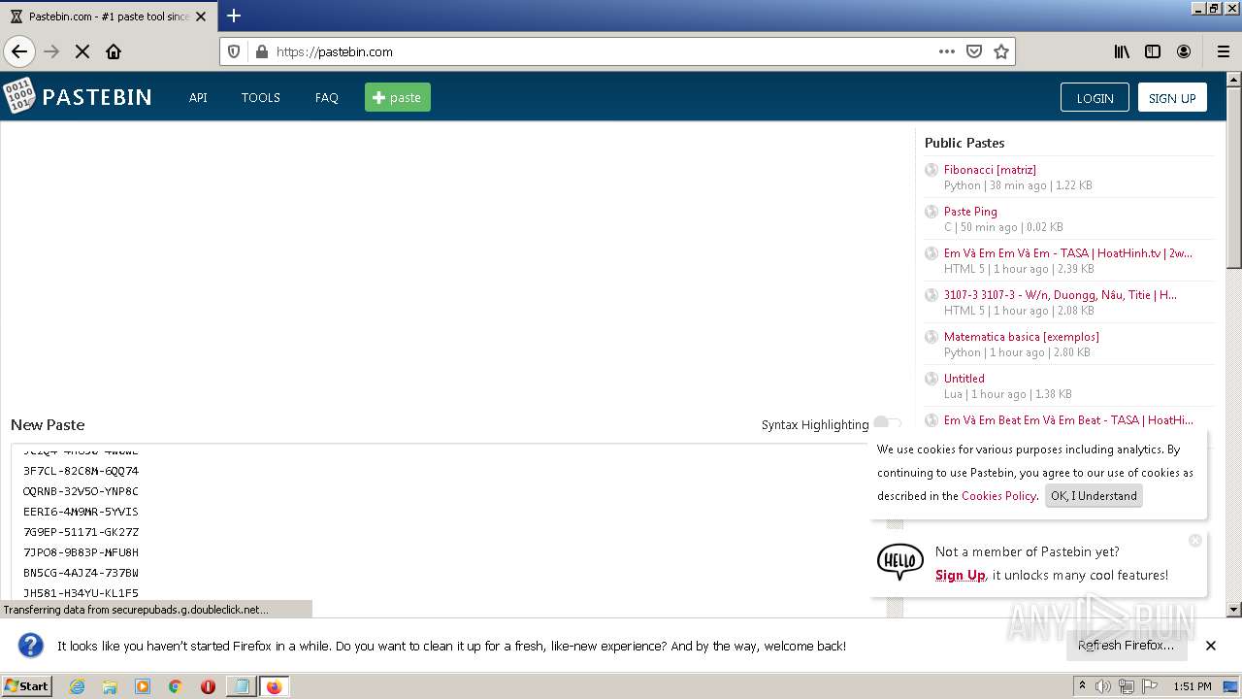Click the page vertical scrollbar thumb
The height and width of the screenshot is (699, 1242).
click(x=1233, y=179)
